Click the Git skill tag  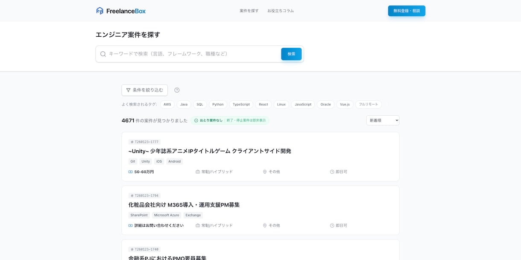tap(133, 161)
